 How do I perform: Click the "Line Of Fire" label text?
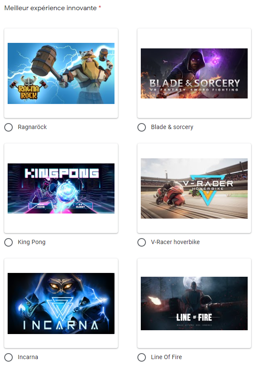click(x=166, y=357)
